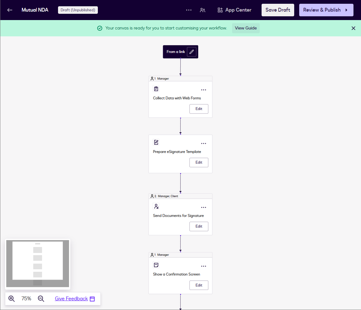
Task: Zoom out on the workflow canvas
Action: coord(41,299)
